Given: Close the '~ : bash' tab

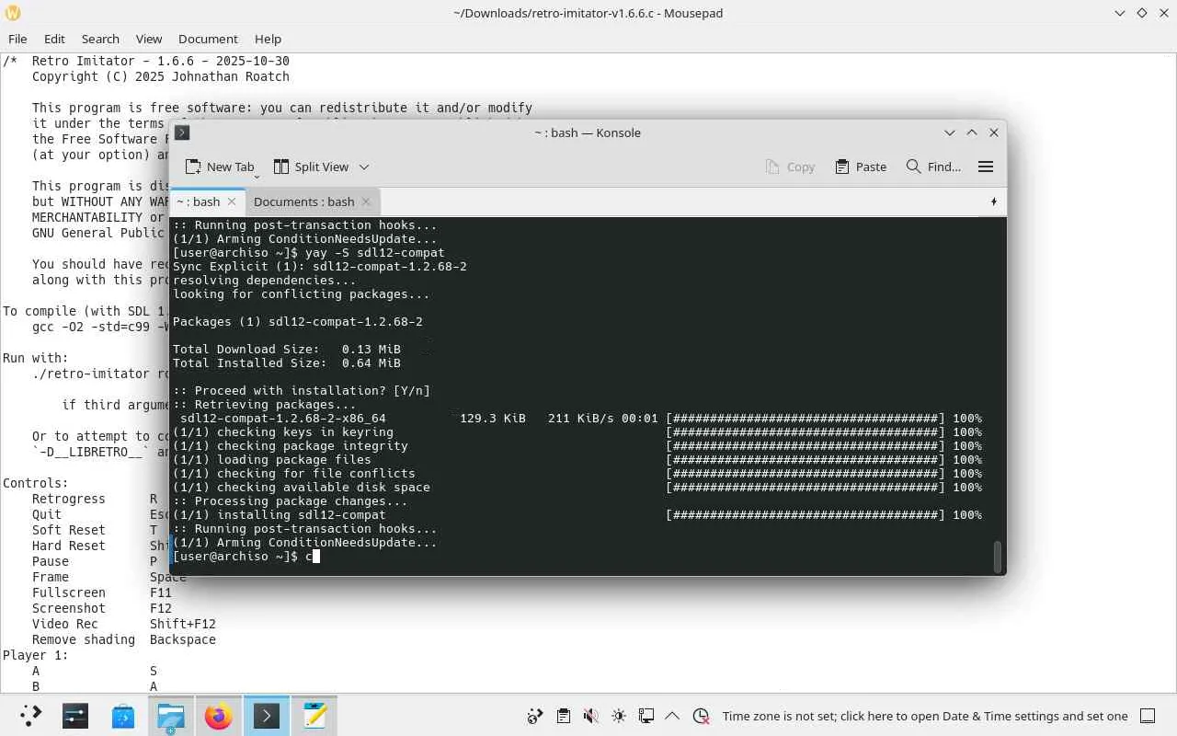Looking at the screenshot, I should (x=232, y=201).
